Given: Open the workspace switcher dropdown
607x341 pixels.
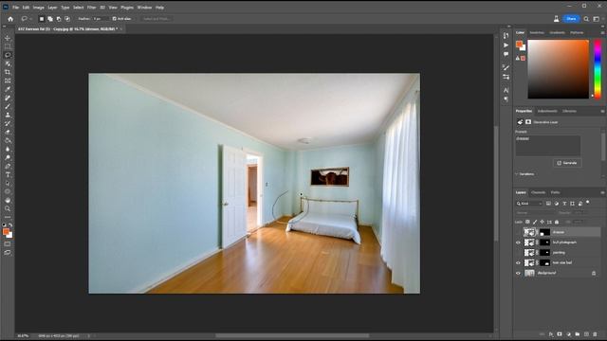Looking at the screenshot, I should pos(597,19).
